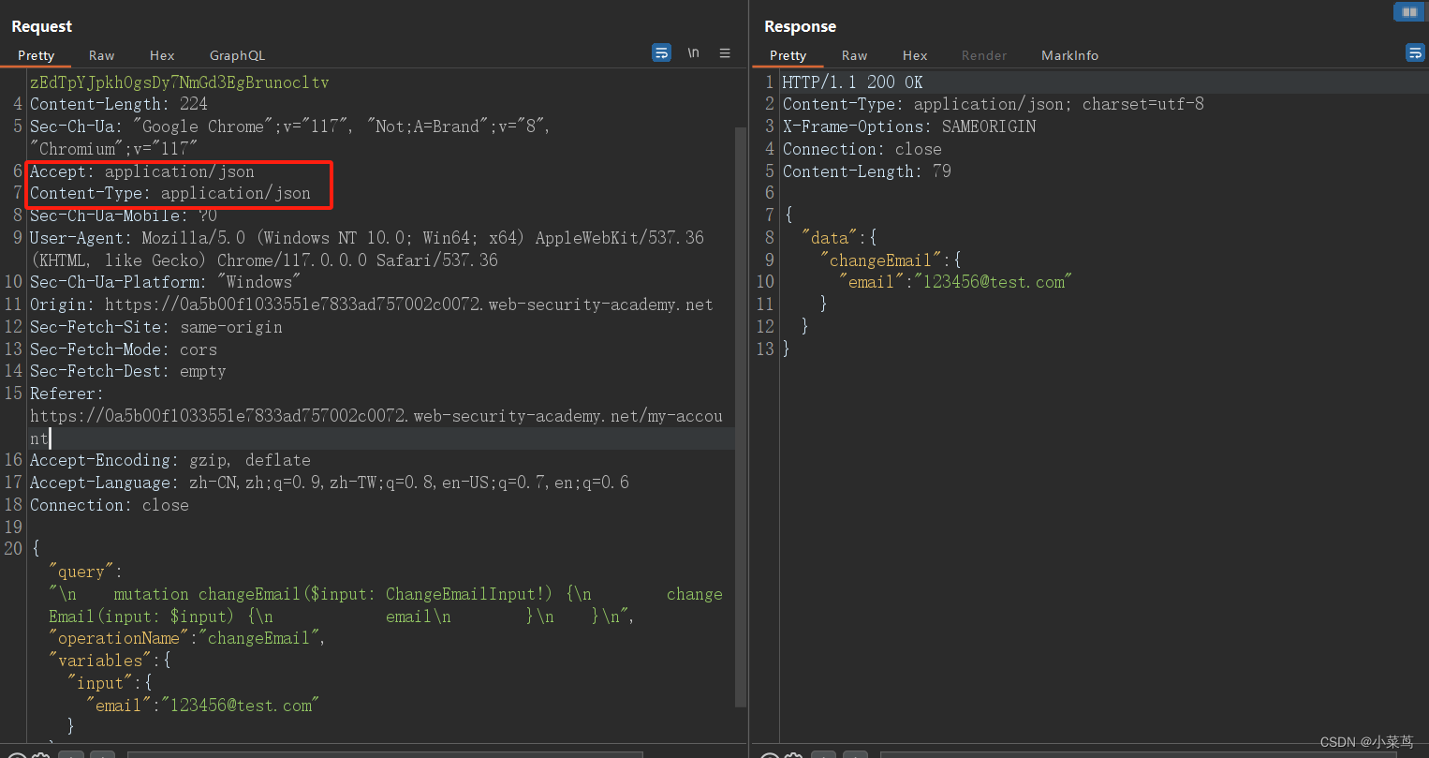Open the Request Hex tab
The image size is (1429, 758).
[162, 55]
